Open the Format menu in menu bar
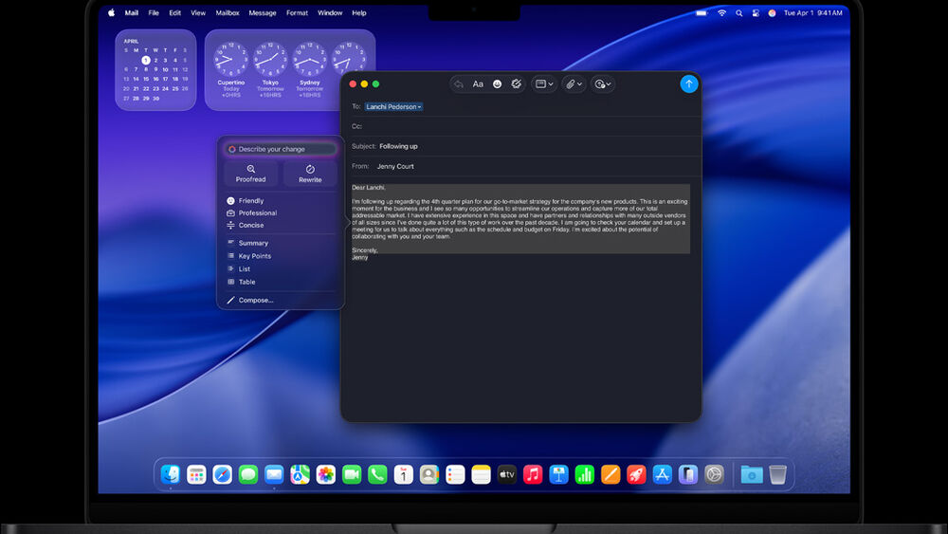 point(297,13)
